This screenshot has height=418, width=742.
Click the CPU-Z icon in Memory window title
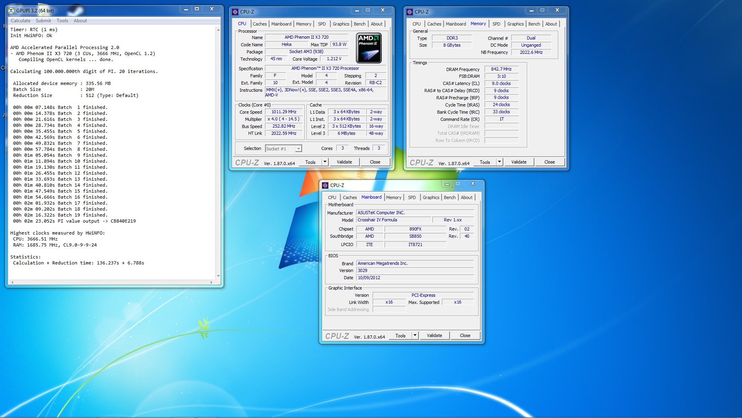pos(410,12)
